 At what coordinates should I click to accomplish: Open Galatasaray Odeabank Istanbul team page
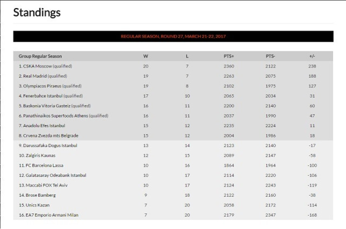pyautogui.click(x=56, y=175)
